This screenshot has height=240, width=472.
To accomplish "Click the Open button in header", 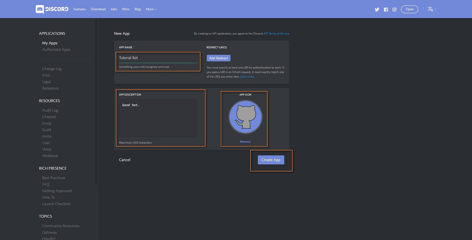I will point(410,9).
